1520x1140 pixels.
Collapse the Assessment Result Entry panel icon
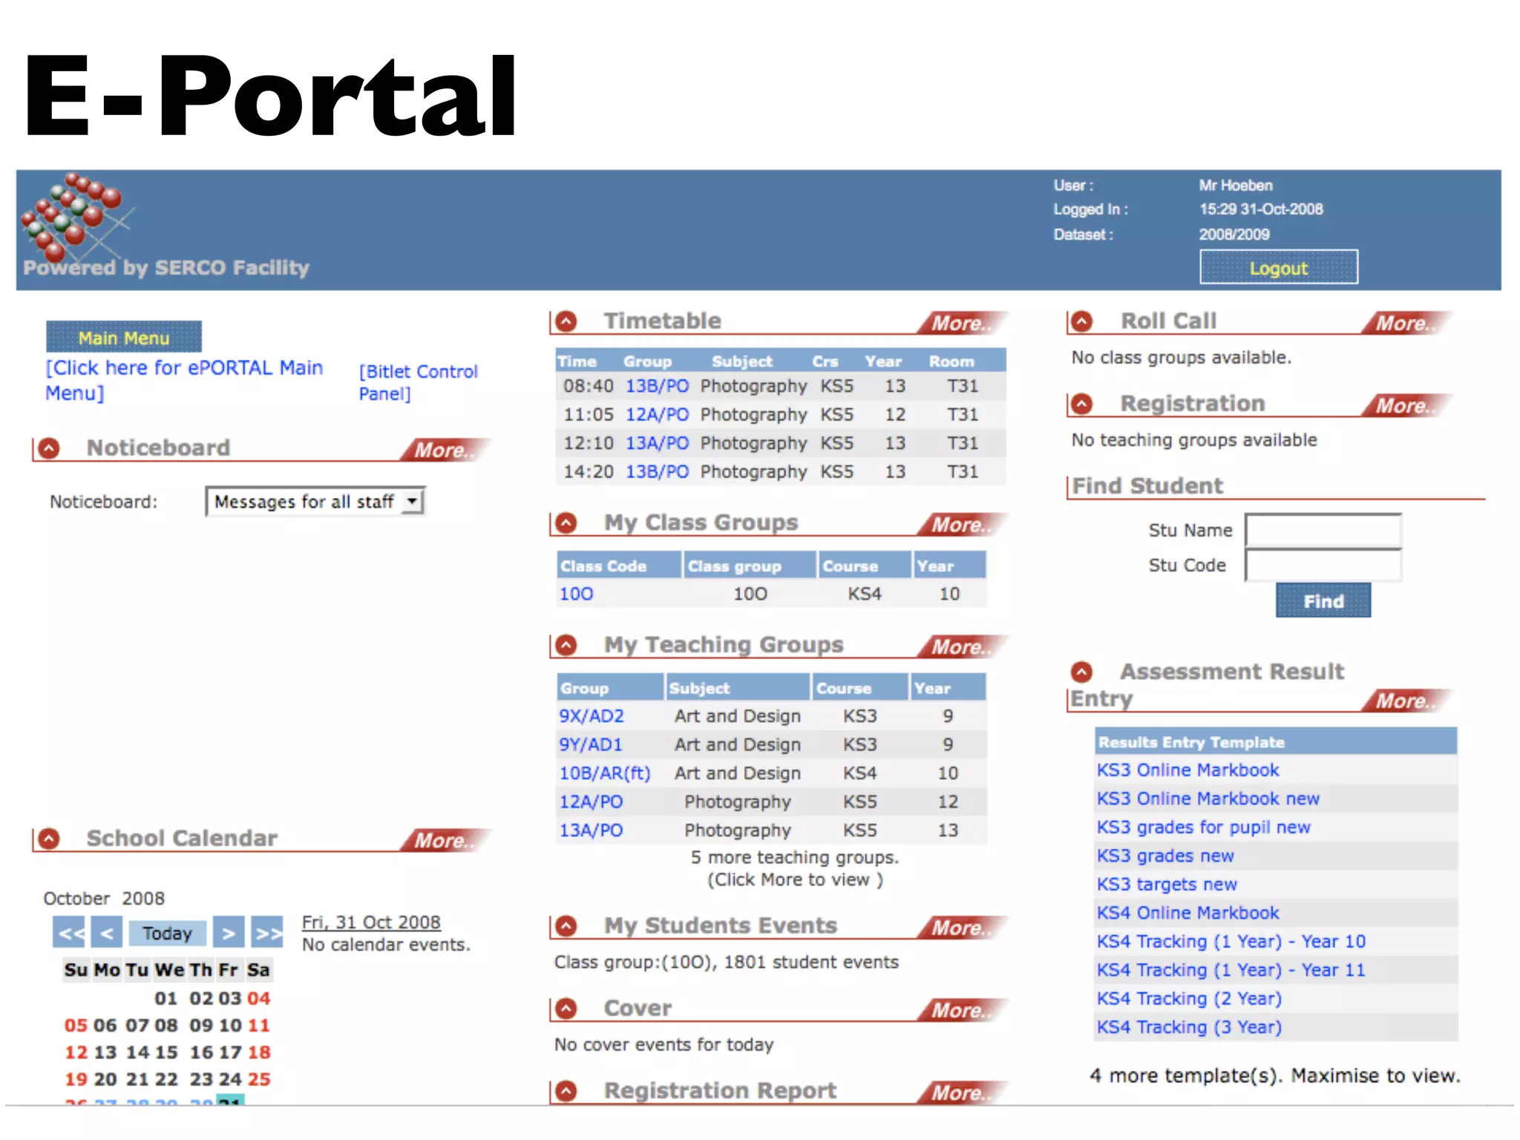pyautogui.click(x=1082, y=672)
